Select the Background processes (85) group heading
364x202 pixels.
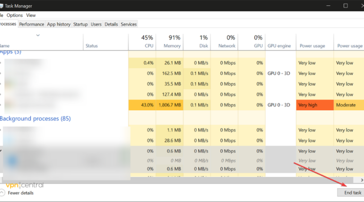tap(35, 119)
